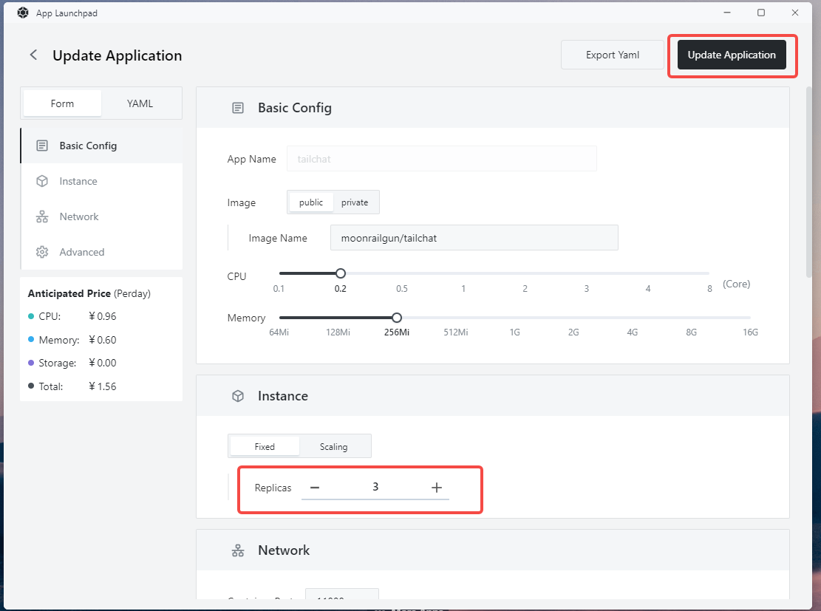Click the Memory slider handle at 256Mi
The height and width of the screenshot is (611, 821).
pyautogui.click(x=396, y=318)
